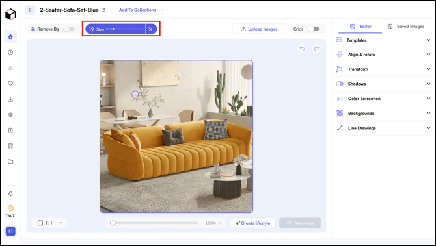Open the folder sidebar icon
Screen dimensions: 436x246
click(10, 162)
